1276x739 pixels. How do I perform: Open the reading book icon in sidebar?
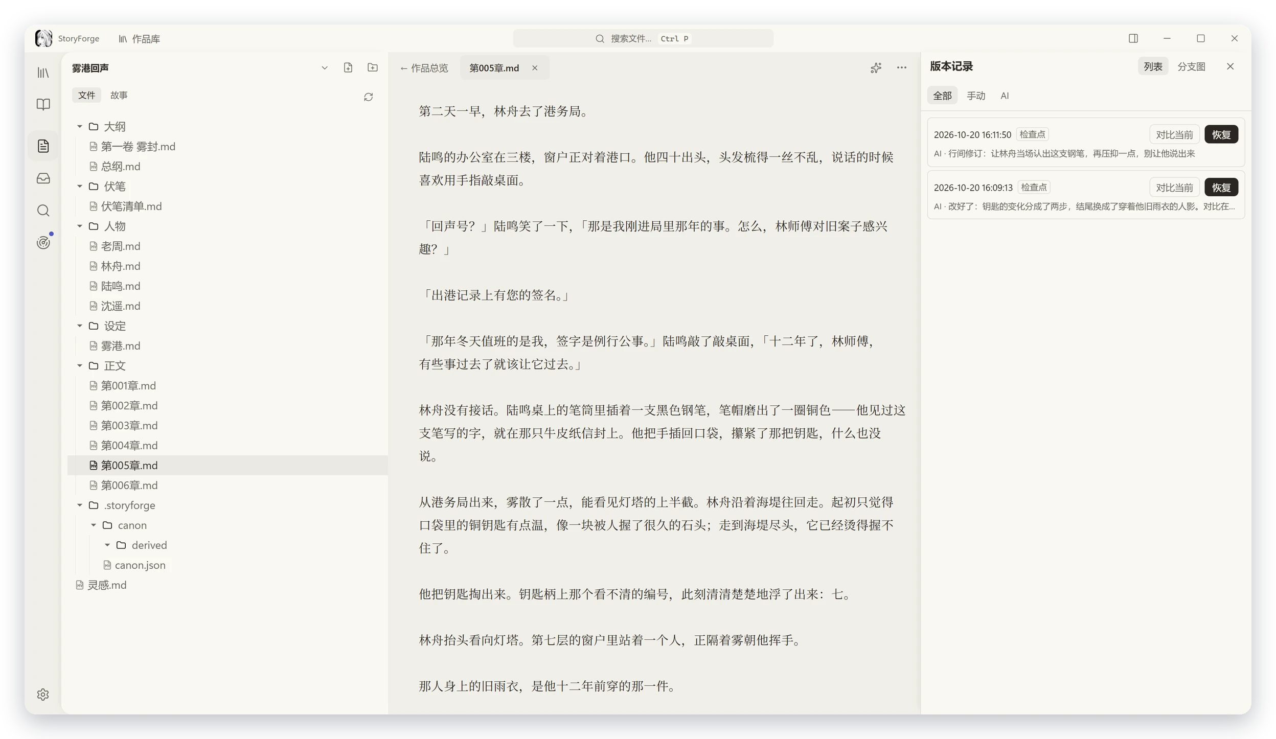43,105
